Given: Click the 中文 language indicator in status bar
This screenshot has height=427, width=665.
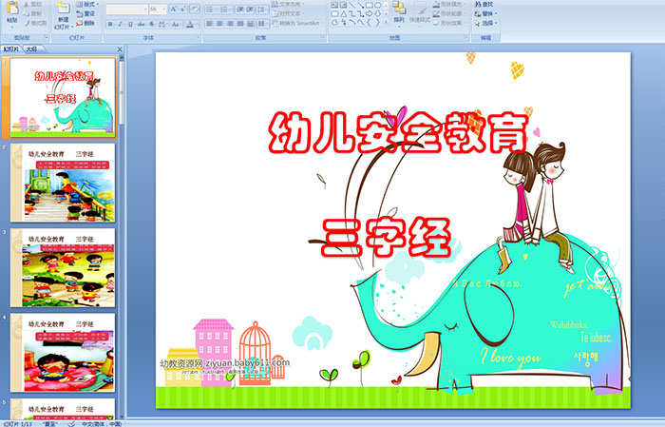Looking at the screenshot, I should [102, 424].
